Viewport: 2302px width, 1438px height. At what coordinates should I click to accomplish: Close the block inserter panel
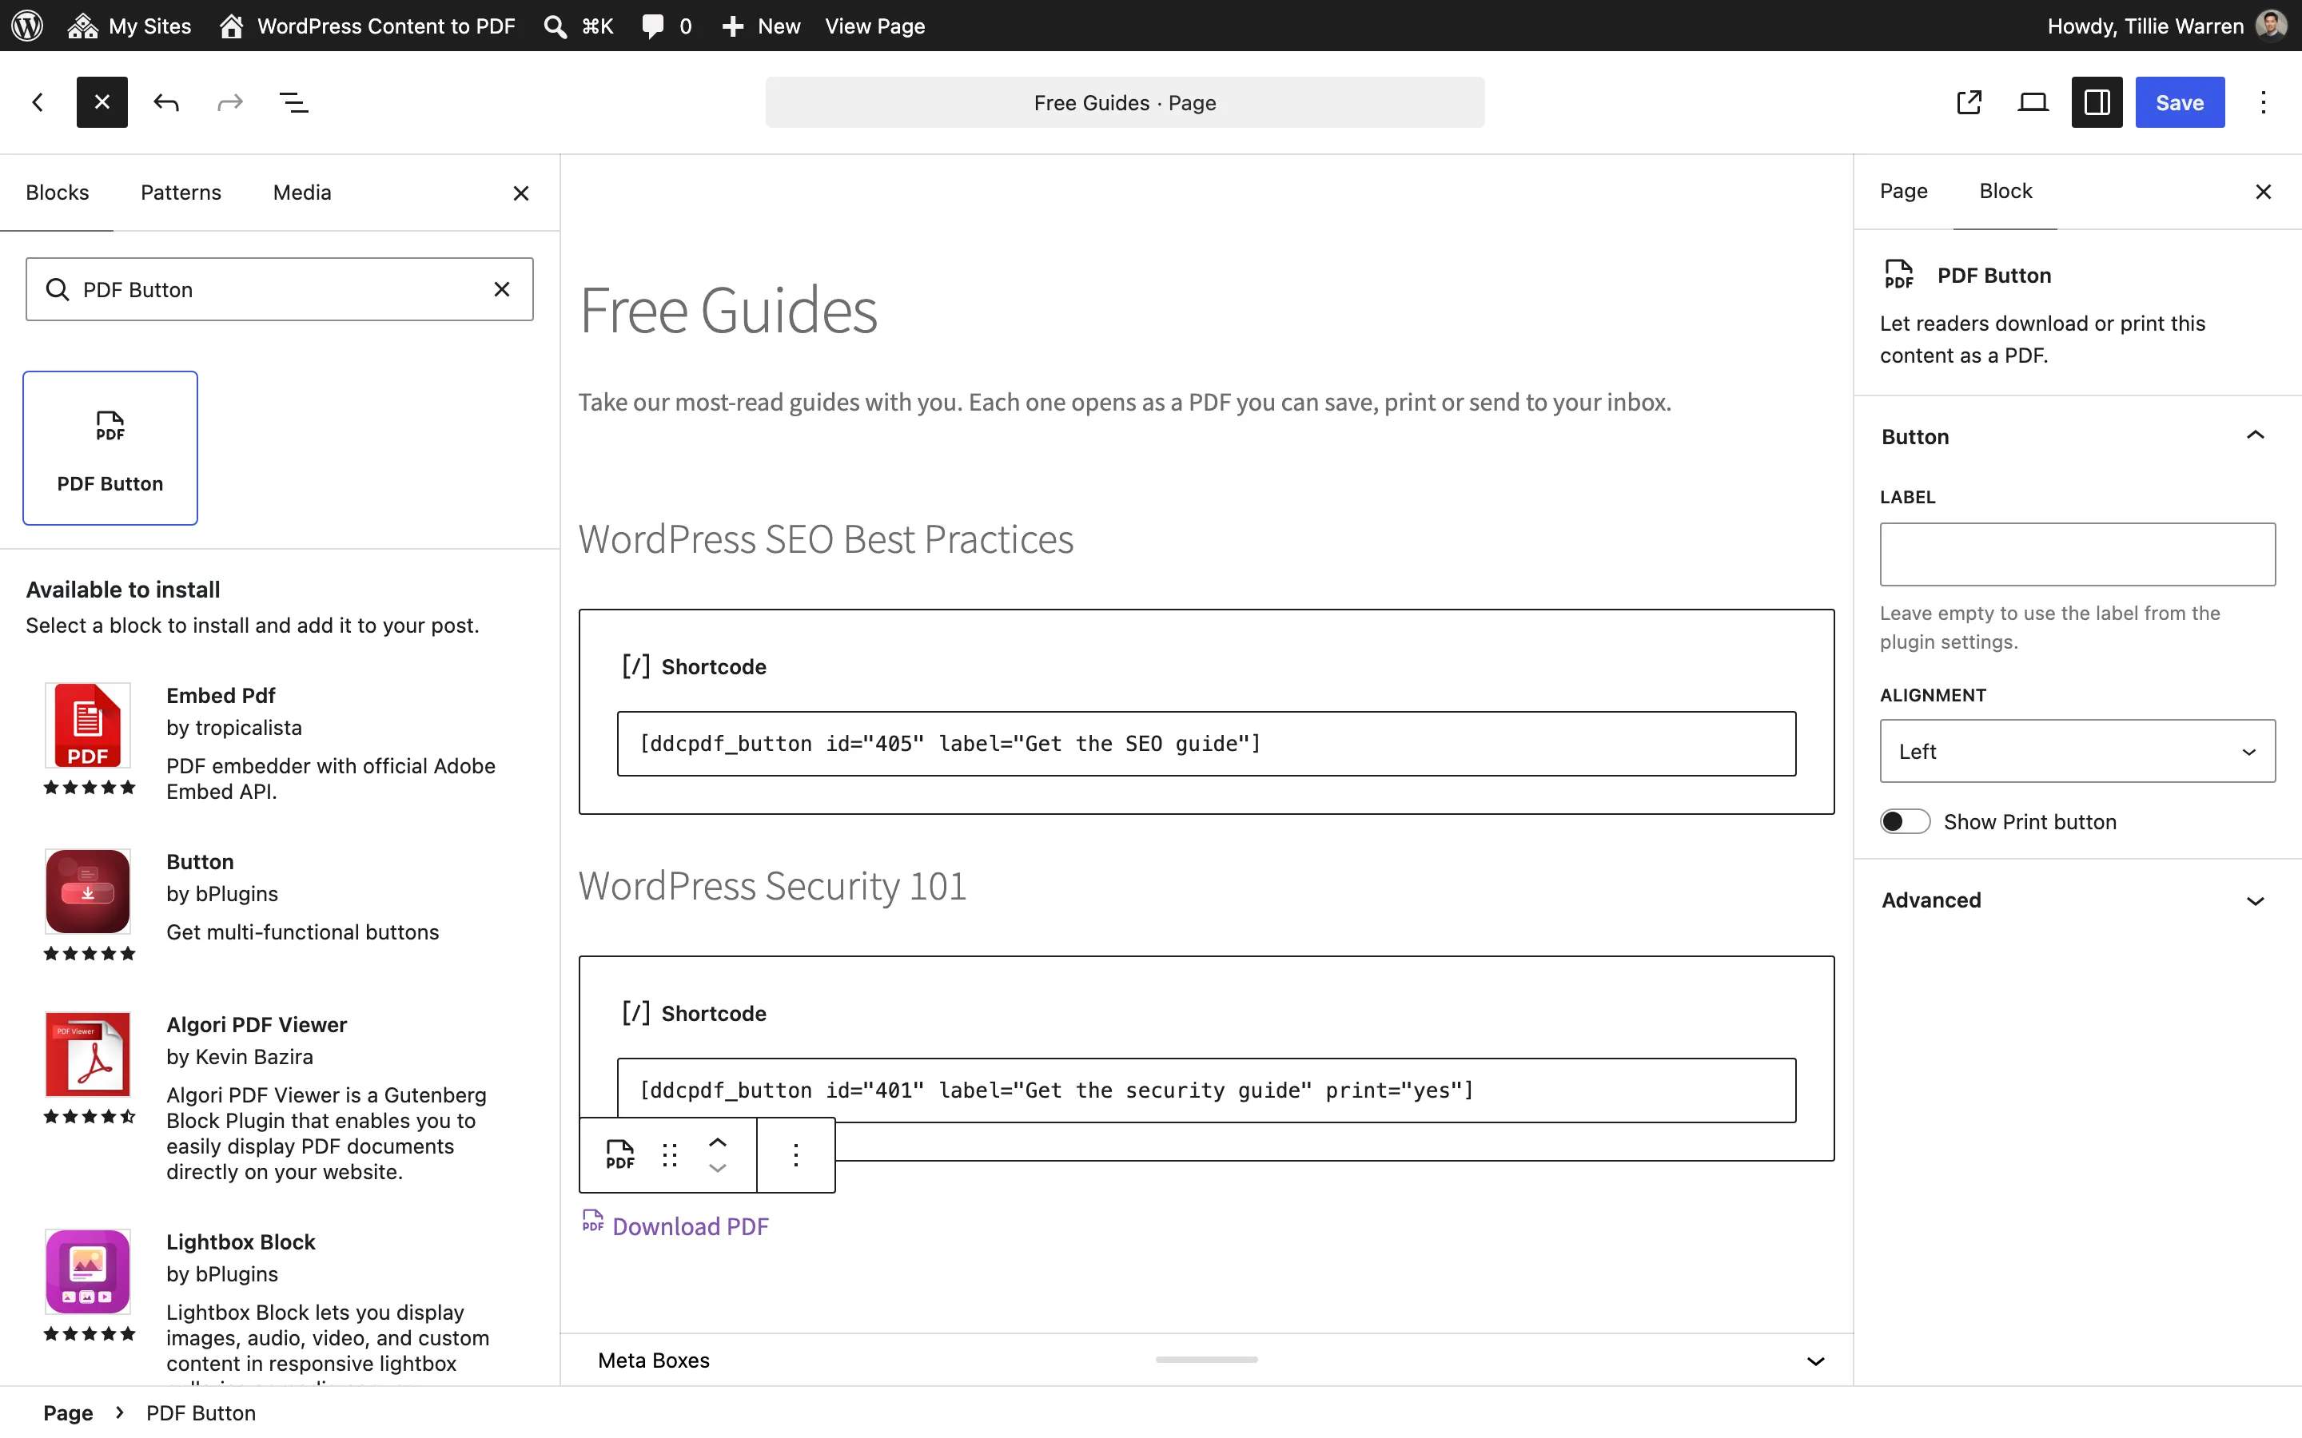(x=520, y=193)
